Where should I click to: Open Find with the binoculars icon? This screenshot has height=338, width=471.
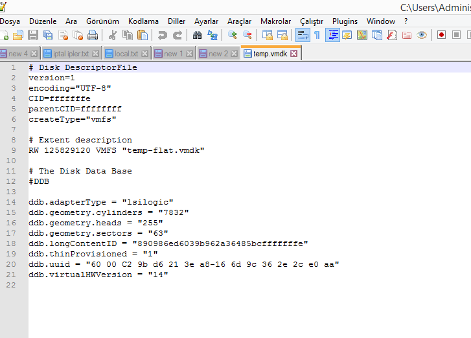pos(198,35)
